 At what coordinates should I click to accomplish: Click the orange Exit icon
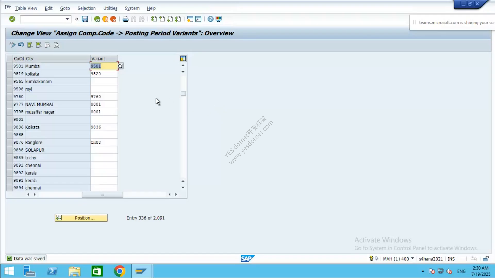tap(105, 19)
